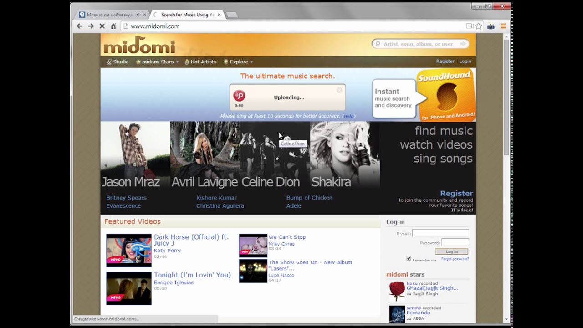Toggle the Remember me checkbox
The width and height of the screenshot is (583, 328).
point(409,259)
